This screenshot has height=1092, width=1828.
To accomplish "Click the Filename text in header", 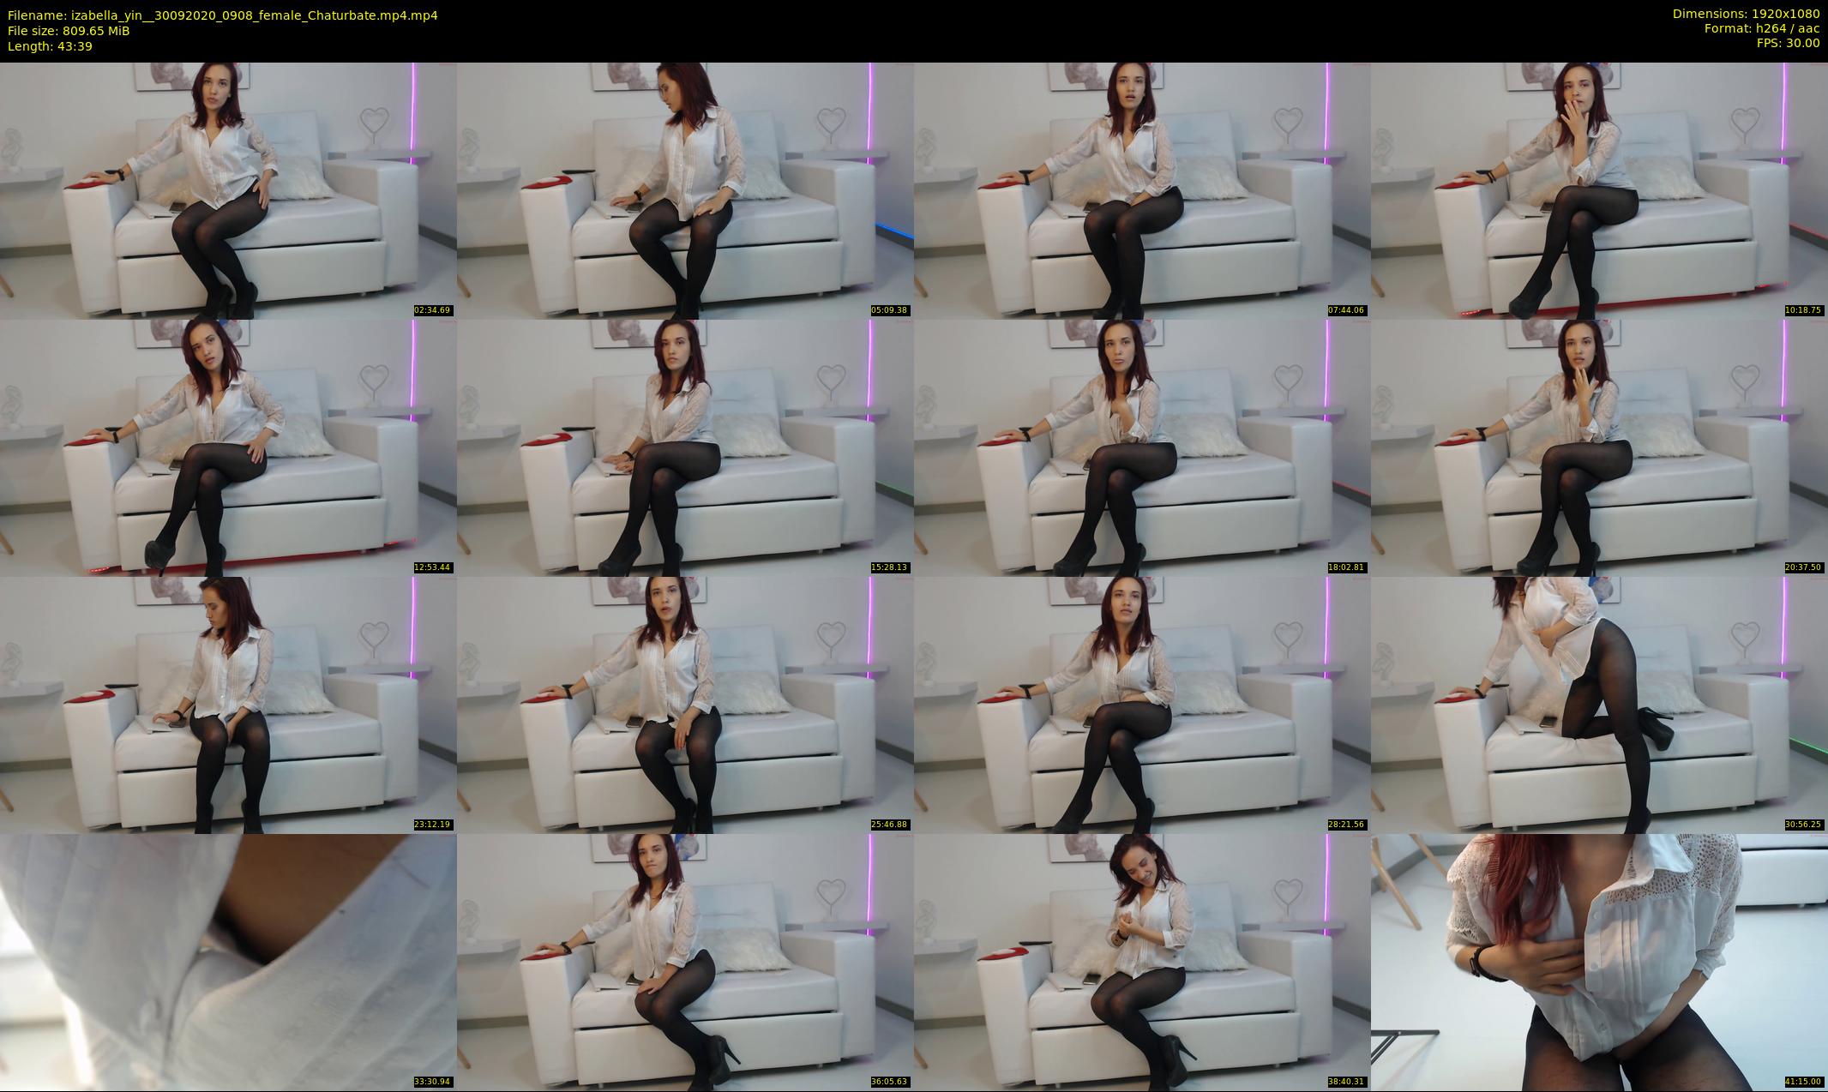I will 223,15.
